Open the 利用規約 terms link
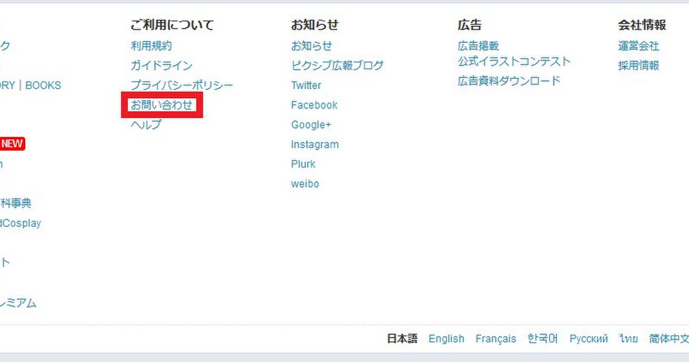 pyautogui.click(x=151, y=46)
